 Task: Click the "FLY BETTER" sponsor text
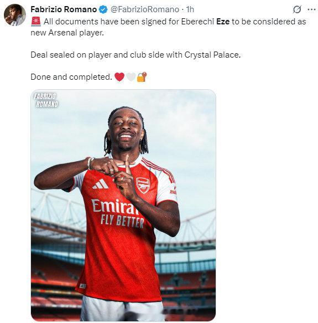(122, 222)
